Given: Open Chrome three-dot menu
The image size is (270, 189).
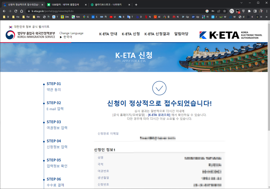Looking at the screenshot, I should (267, 11).
